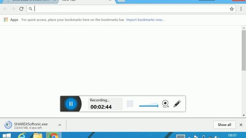
Task: Click the page scrollbar up arrow
Action: 244,28
